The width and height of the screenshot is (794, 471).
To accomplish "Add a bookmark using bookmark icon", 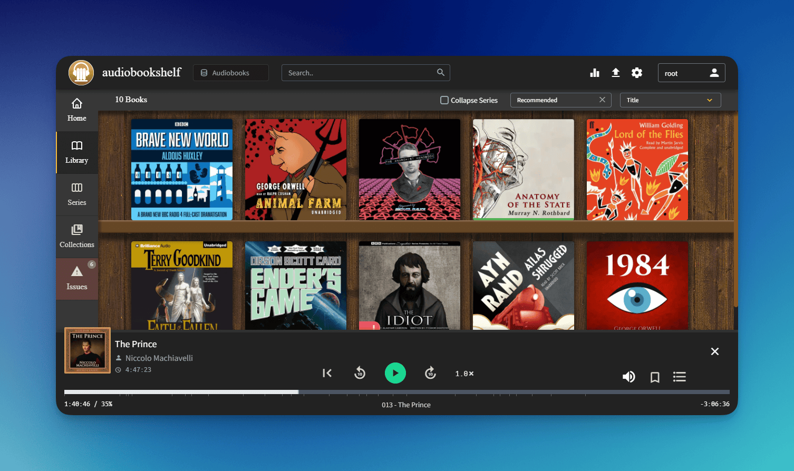I will point(655,377).
